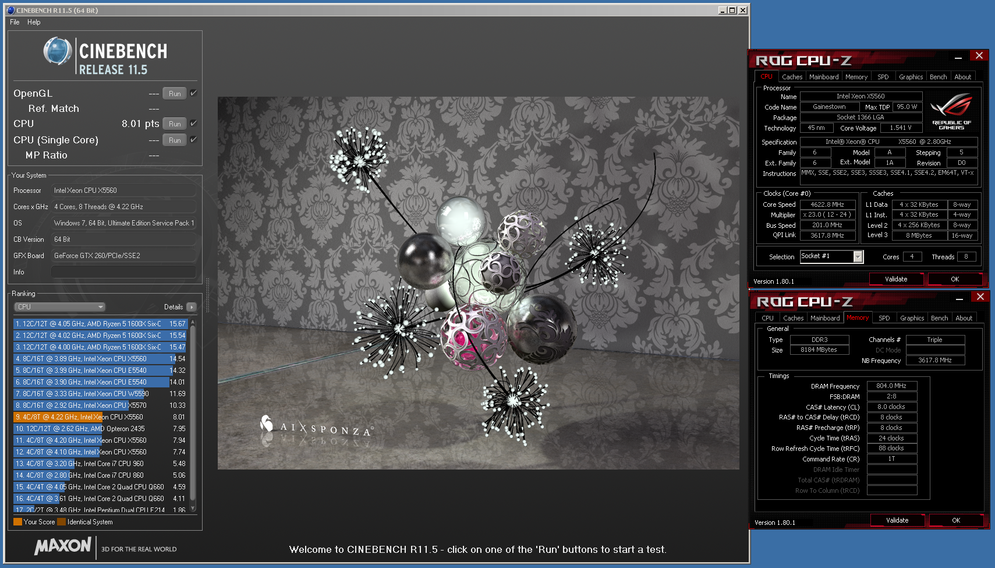The width and height of the screenshot is (995, 568).
Task: Open About tab in upper CPU-Z window
Action: (962, 77)
